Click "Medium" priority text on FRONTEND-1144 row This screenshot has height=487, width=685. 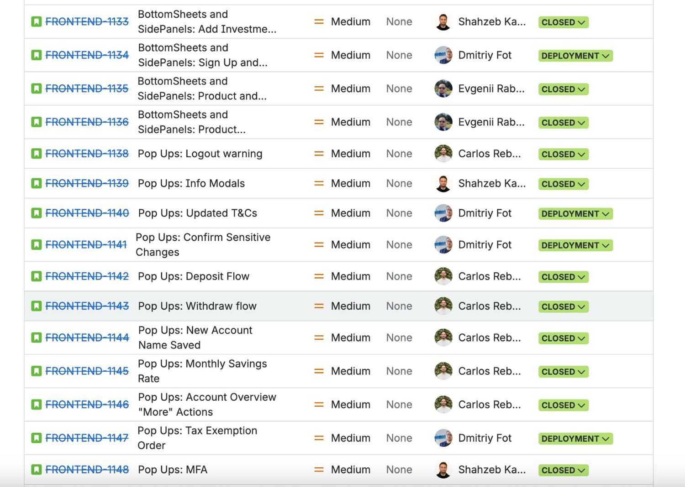coord(351,337)
